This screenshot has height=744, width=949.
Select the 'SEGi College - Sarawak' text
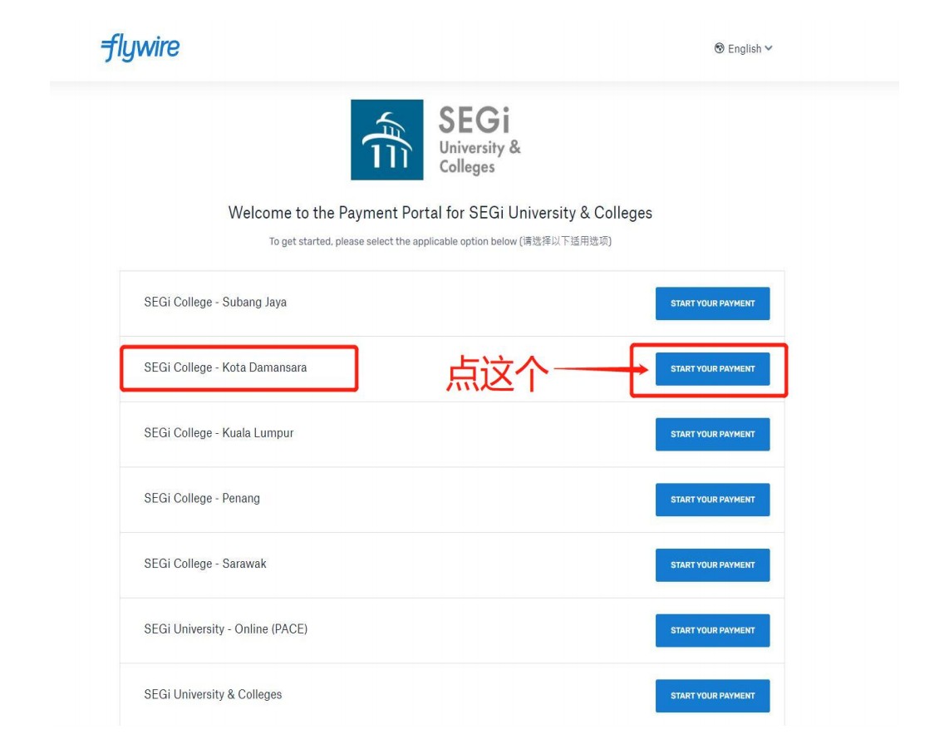205,564
